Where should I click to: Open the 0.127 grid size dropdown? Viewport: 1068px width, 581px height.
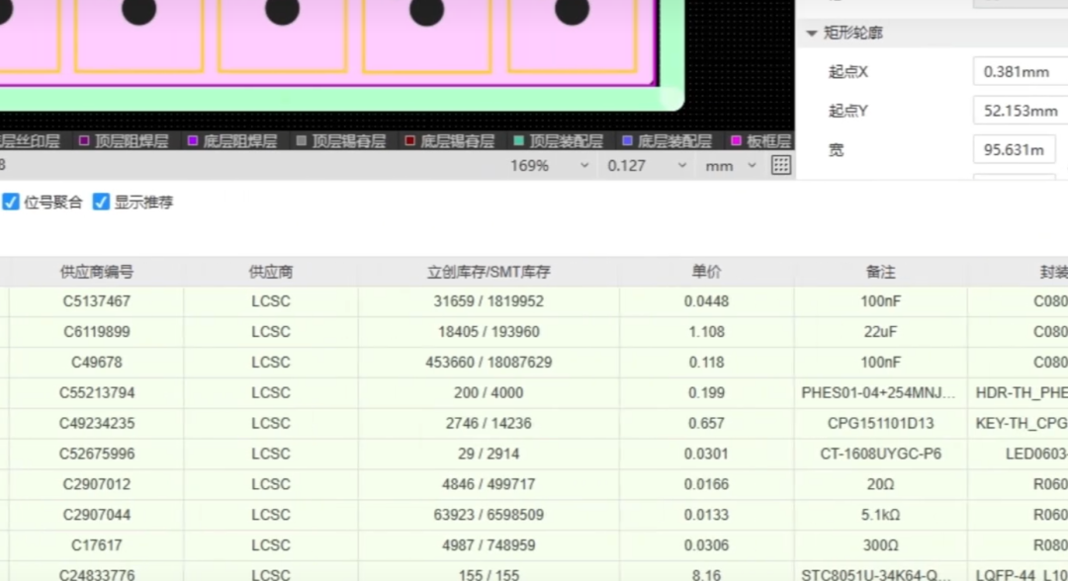(647, 165)
